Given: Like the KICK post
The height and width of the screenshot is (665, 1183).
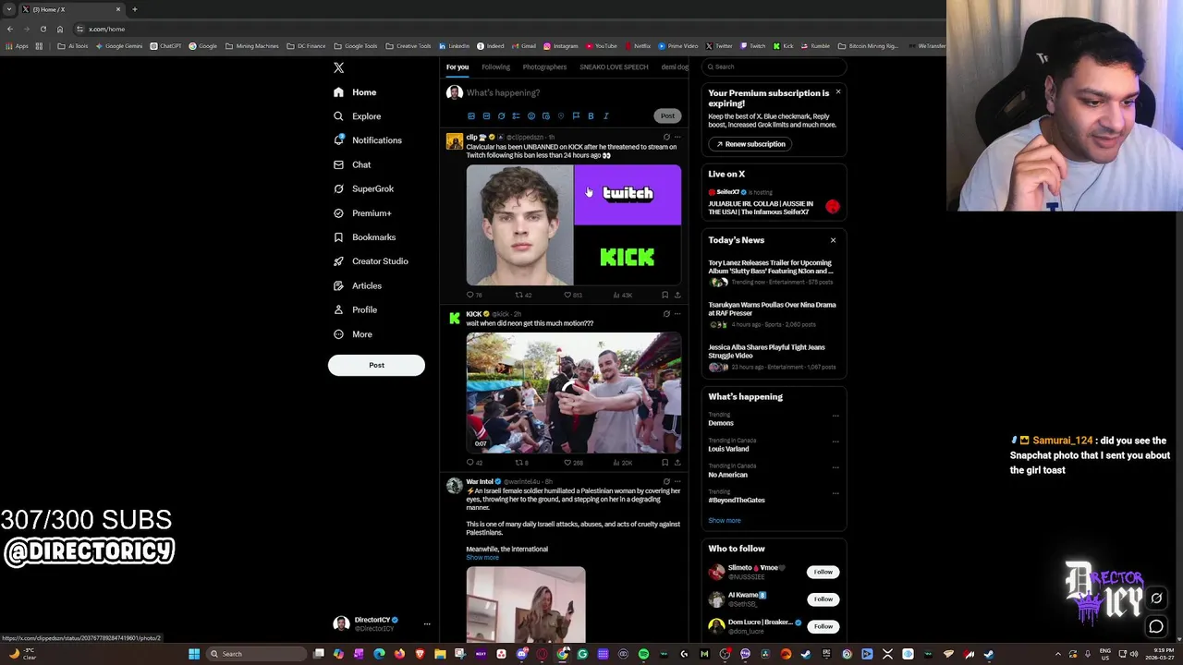Looking at the screenshot, I should 567,463.
